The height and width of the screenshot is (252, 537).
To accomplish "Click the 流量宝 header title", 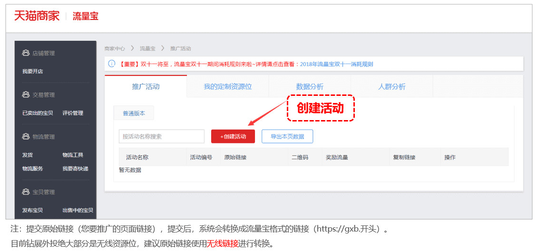I will point(85,17).
